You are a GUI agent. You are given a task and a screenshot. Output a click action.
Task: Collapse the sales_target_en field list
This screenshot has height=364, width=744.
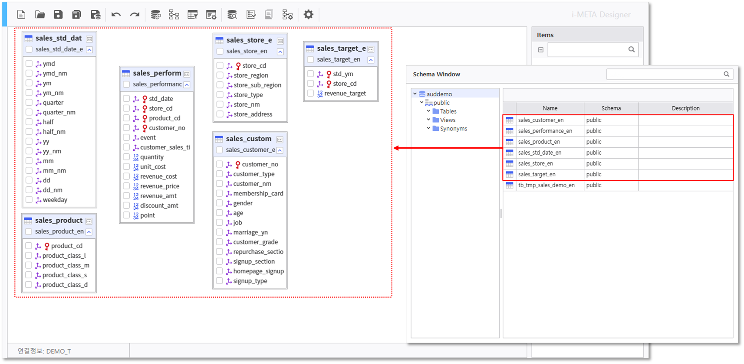[371, 60]
